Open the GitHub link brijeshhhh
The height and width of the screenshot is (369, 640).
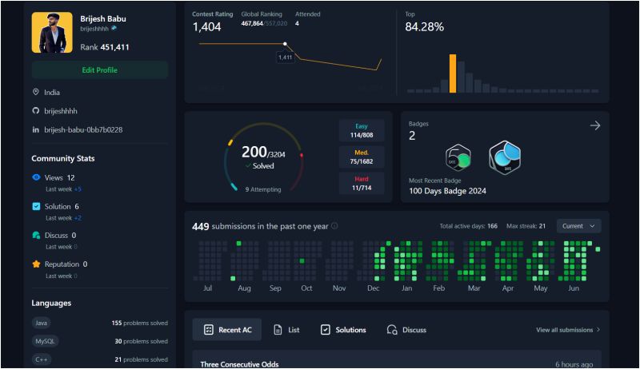61,111
